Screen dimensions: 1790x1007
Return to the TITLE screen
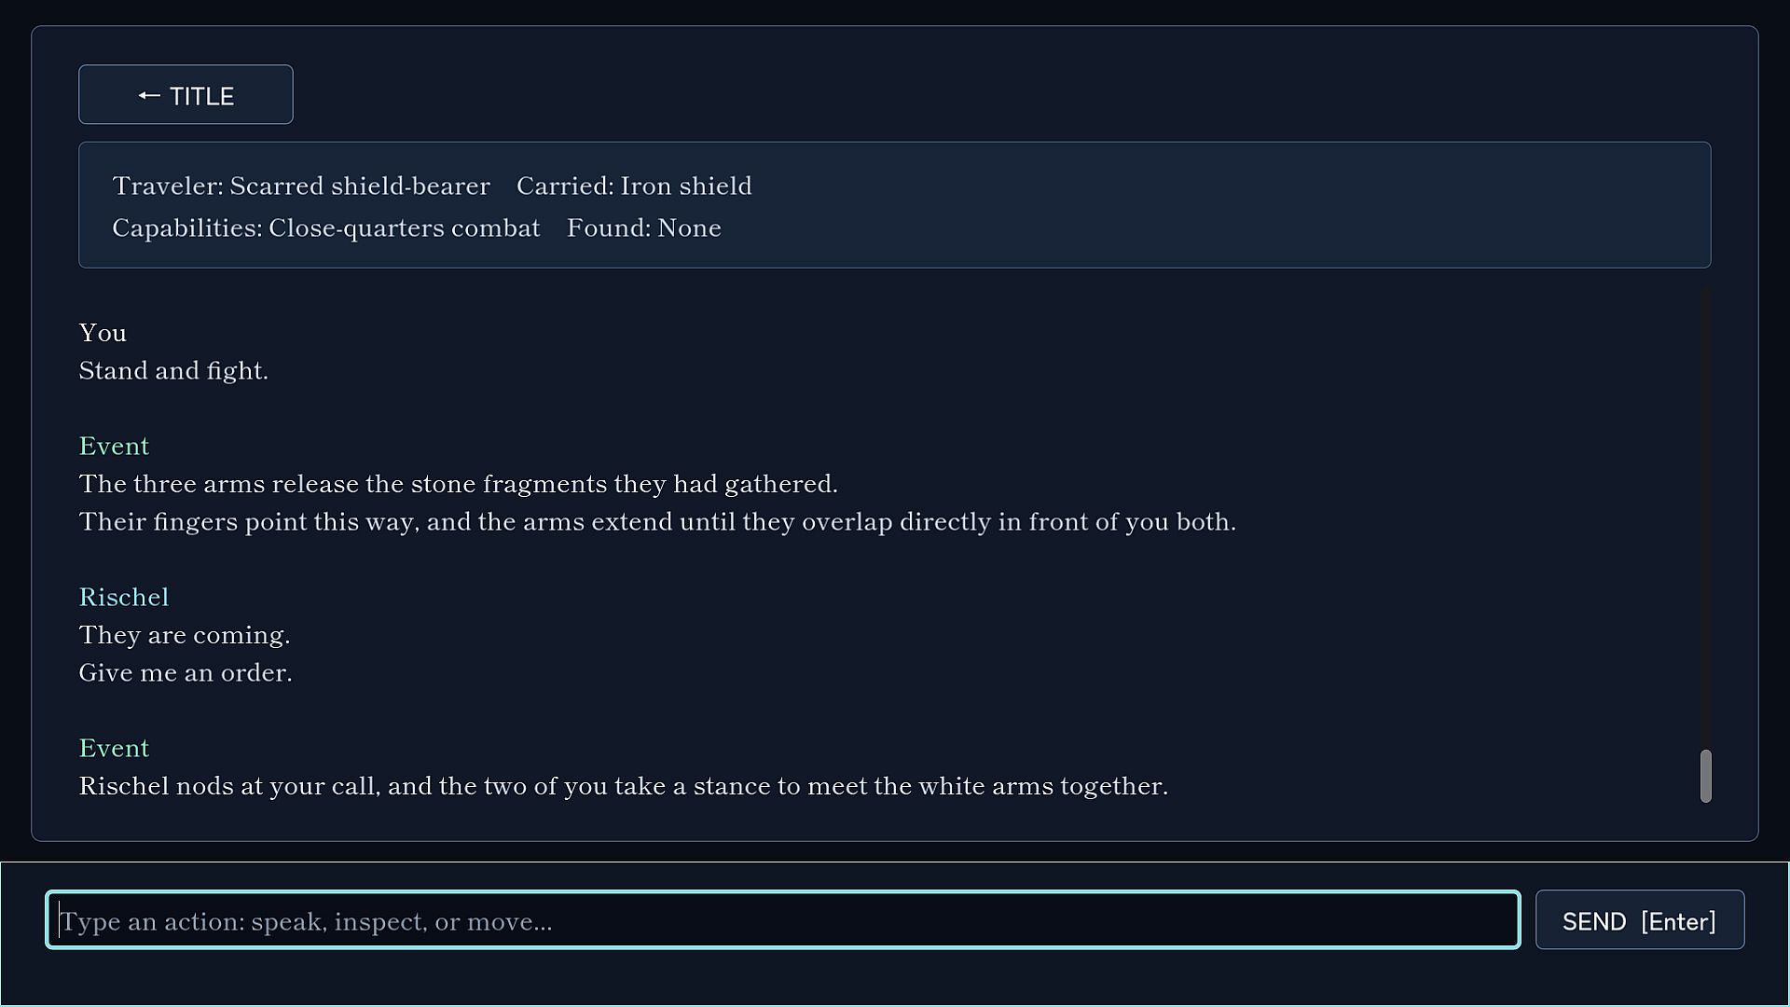pyautogui.click(x=186, y=94)
